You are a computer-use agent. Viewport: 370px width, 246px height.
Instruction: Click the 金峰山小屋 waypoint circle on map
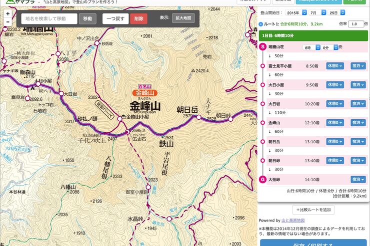[x=119, y=119]
